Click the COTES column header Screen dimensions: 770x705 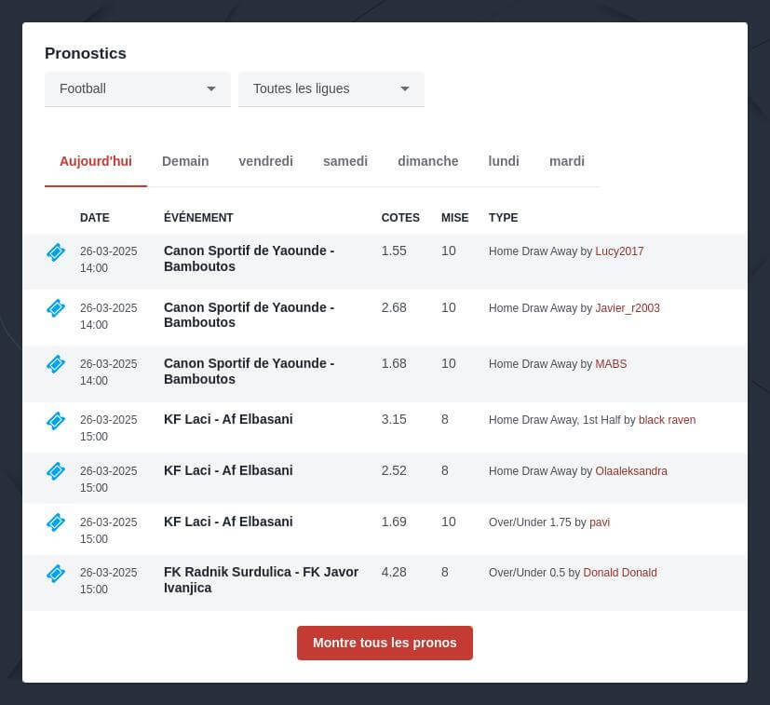[400, 218]
